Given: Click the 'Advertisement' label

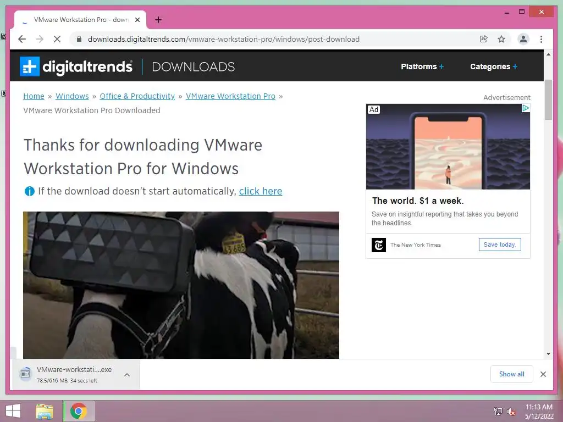Looking at the screenshot, I should [x=506, y=97].
